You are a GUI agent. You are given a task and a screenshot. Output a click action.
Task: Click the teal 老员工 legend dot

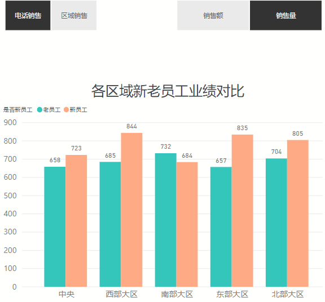(x=39, y=110)
